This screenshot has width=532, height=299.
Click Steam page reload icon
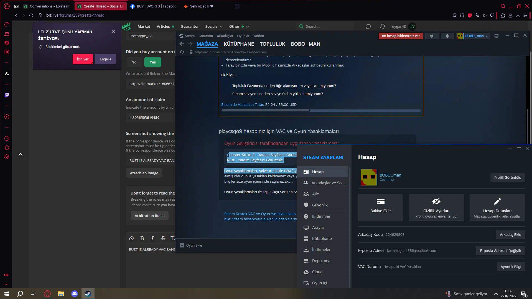(182, 52)
